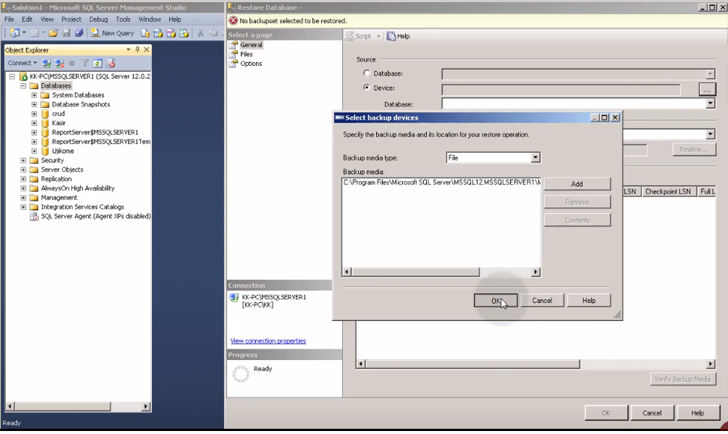Click Connect Object Explorer icon

46,63
